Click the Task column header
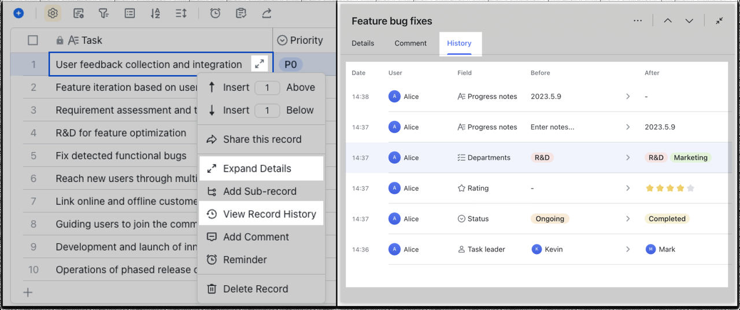This screenshot has width=740, height=310. coord(85,40)
